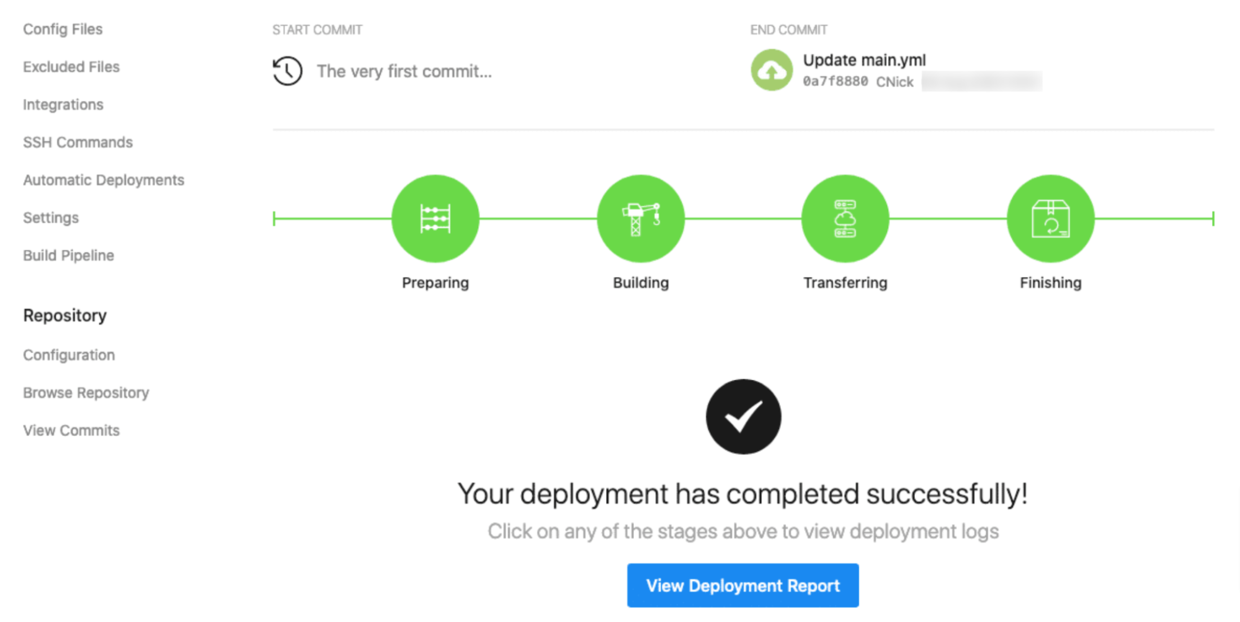Viewport: 1240px width, 622px height.
Task: Open the Settings page
Action: (51, 217)
